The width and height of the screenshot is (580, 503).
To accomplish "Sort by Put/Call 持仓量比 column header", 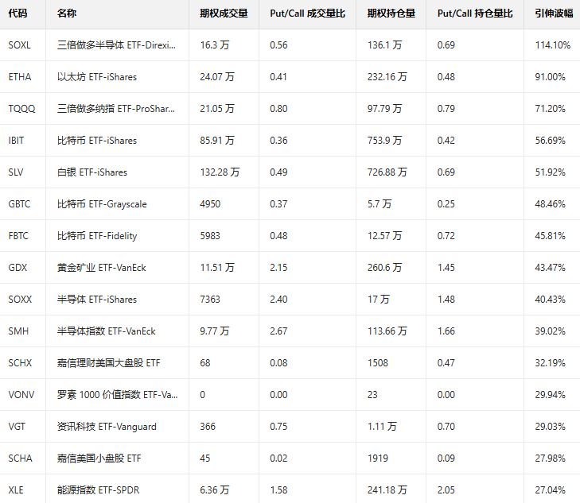I will [x=475, y=14].
